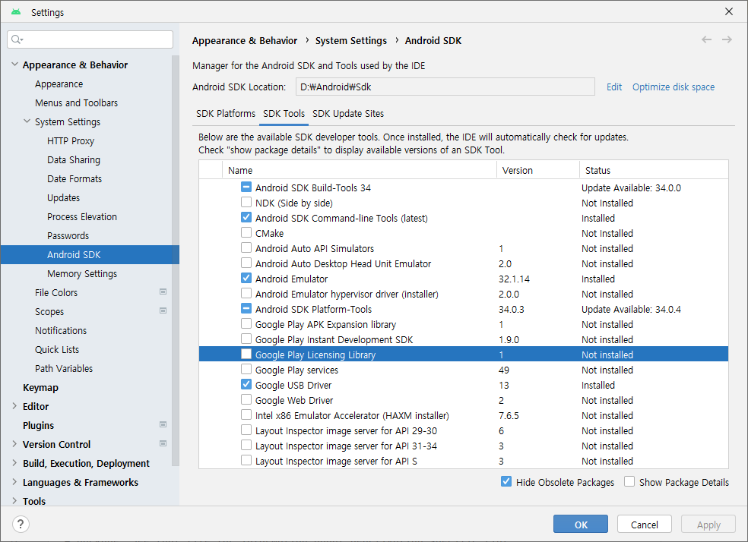Select the SDK Tools tab
Viewport: 748px width, 542px height.
pos(284,114)
